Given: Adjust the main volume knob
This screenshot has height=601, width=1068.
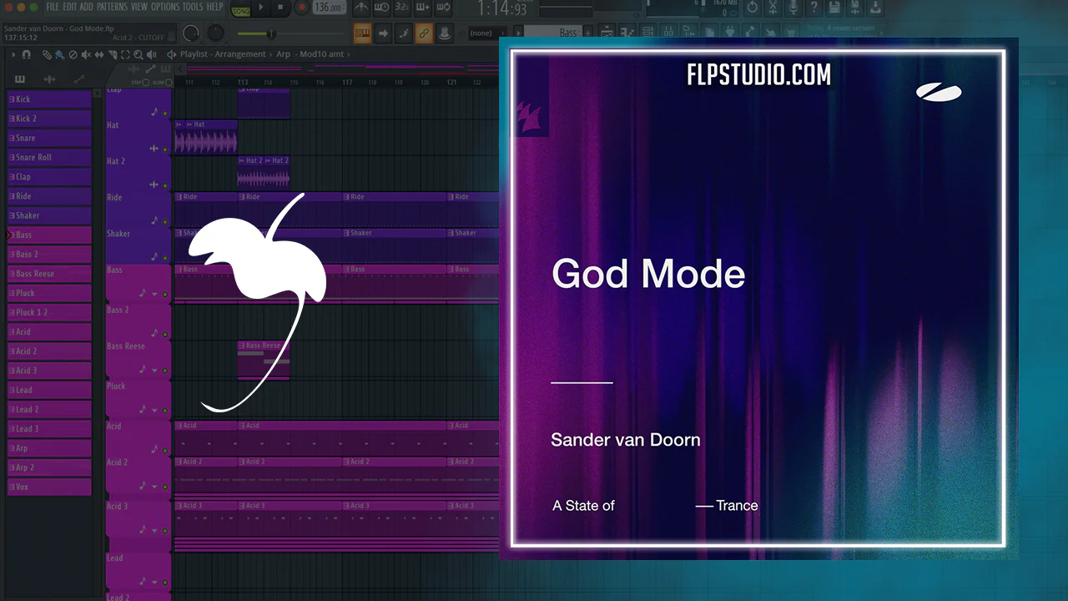Looking at the screenshot, I should click(x=191, y=33).
